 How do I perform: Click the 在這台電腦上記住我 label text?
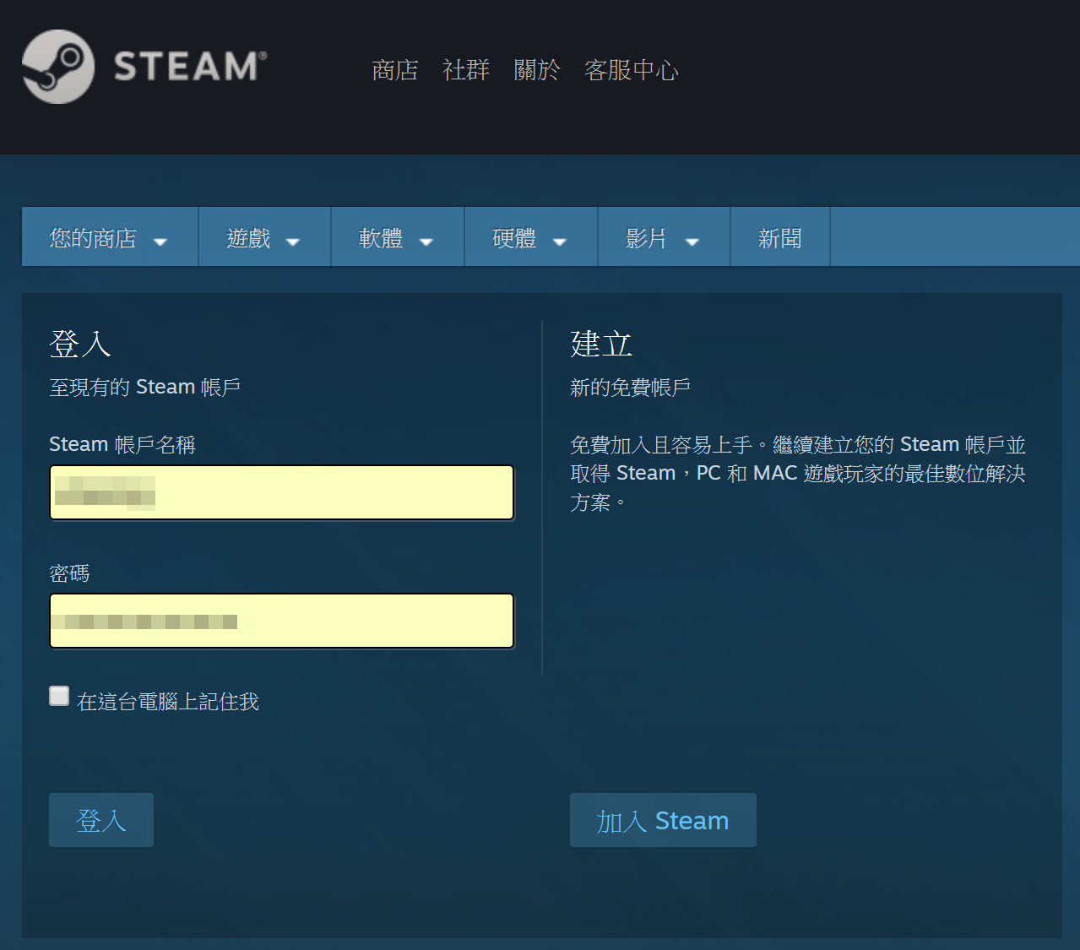point(168,702)
